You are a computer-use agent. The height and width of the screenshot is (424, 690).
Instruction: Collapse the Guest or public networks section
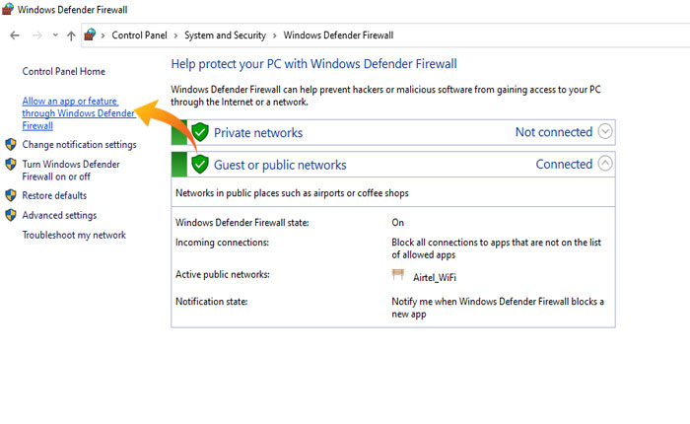click(x=605, y=164)
